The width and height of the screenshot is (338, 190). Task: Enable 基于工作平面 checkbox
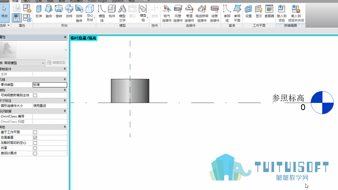35,132
